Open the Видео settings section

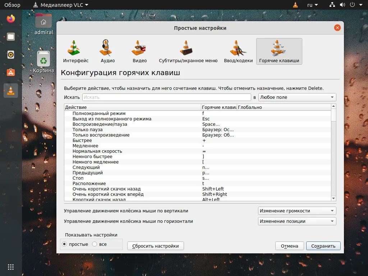click(x=139, y=51)
